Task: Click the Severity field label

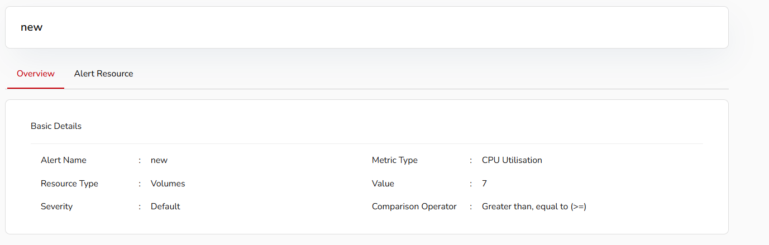Action: 56,206
